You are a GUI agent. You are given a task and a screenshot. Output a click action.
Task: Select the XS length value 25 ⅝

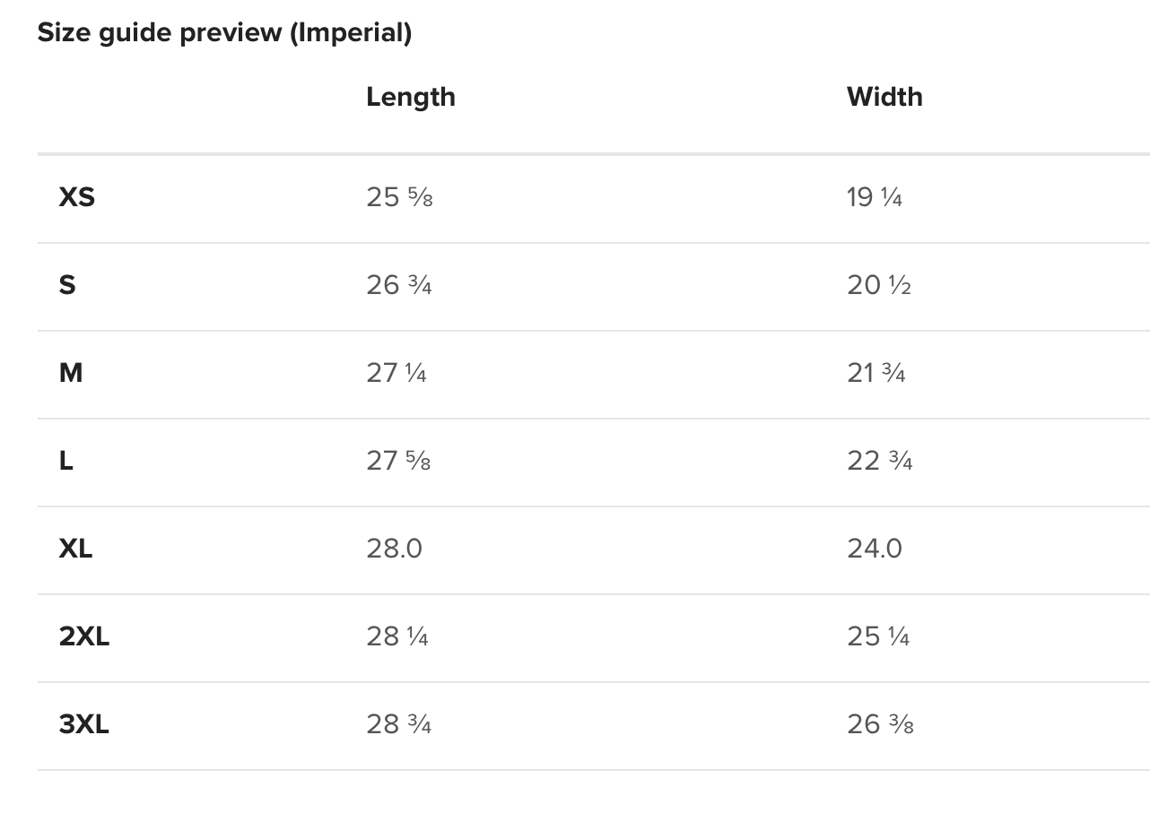click(x=399, y=197)
